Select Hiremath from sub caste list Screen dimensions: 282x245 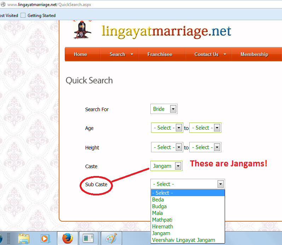coord(162,227)
